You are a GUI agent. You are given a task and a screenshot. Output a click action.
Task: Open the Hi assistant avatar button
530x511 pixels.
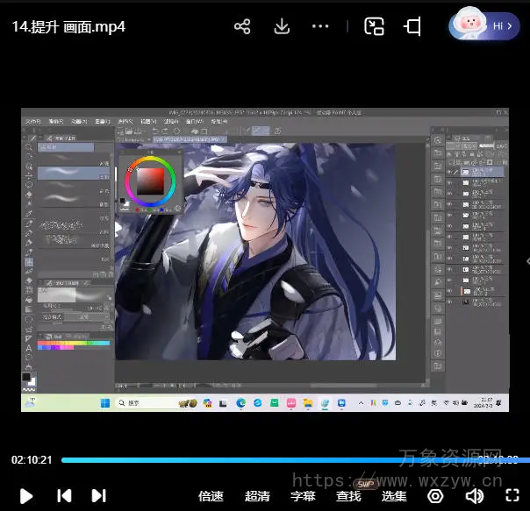click(482, 25)
